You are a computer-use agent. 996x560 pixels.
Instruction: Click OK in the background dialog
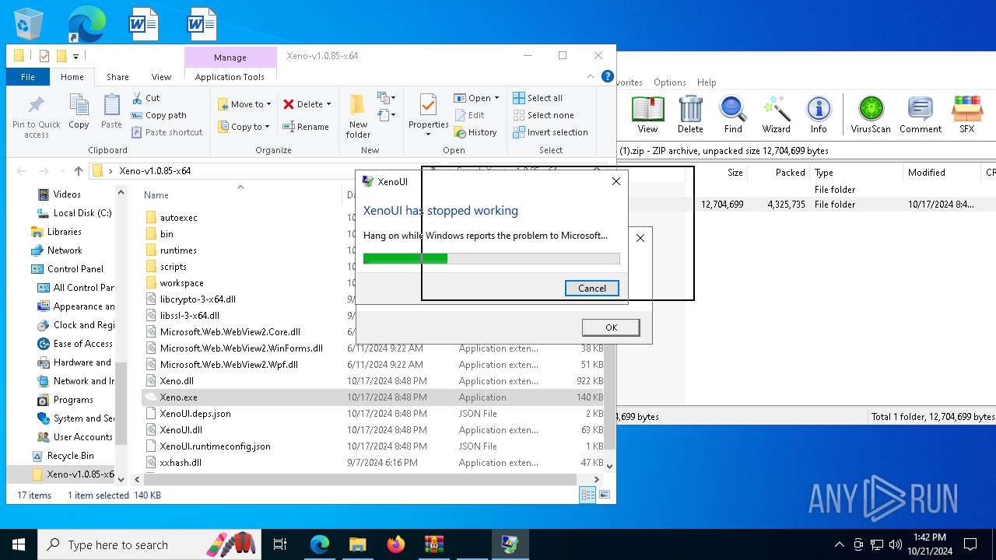[x=611, y=327]
